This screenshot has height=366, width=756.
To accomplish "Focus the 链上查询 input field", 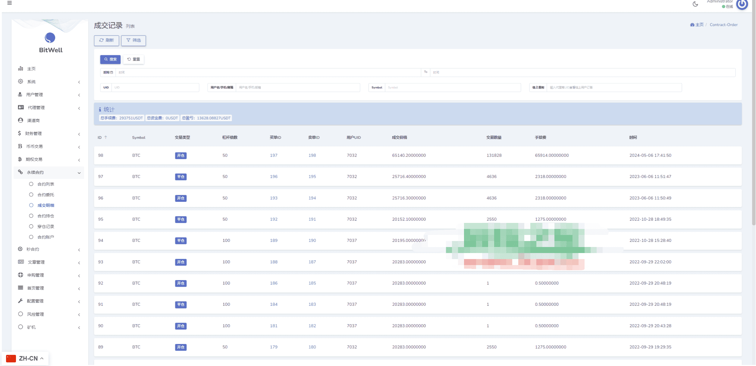I will tap(614, 87).
